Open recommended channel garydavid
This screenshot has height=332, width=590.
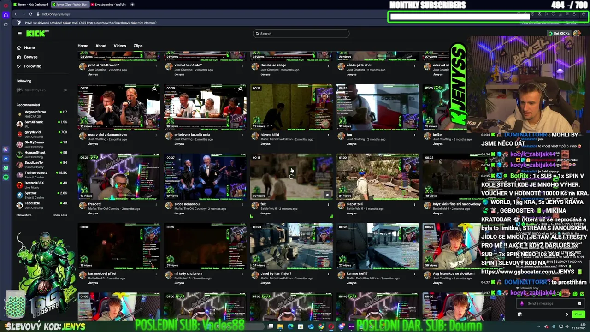(x=42, y=134)
